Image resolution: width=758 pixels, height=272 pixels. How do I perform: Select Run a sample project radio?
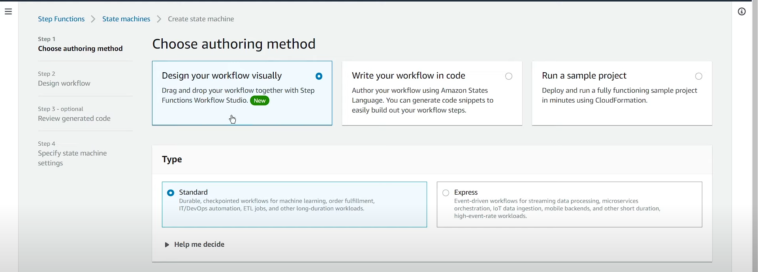click(x=699, y=76)
